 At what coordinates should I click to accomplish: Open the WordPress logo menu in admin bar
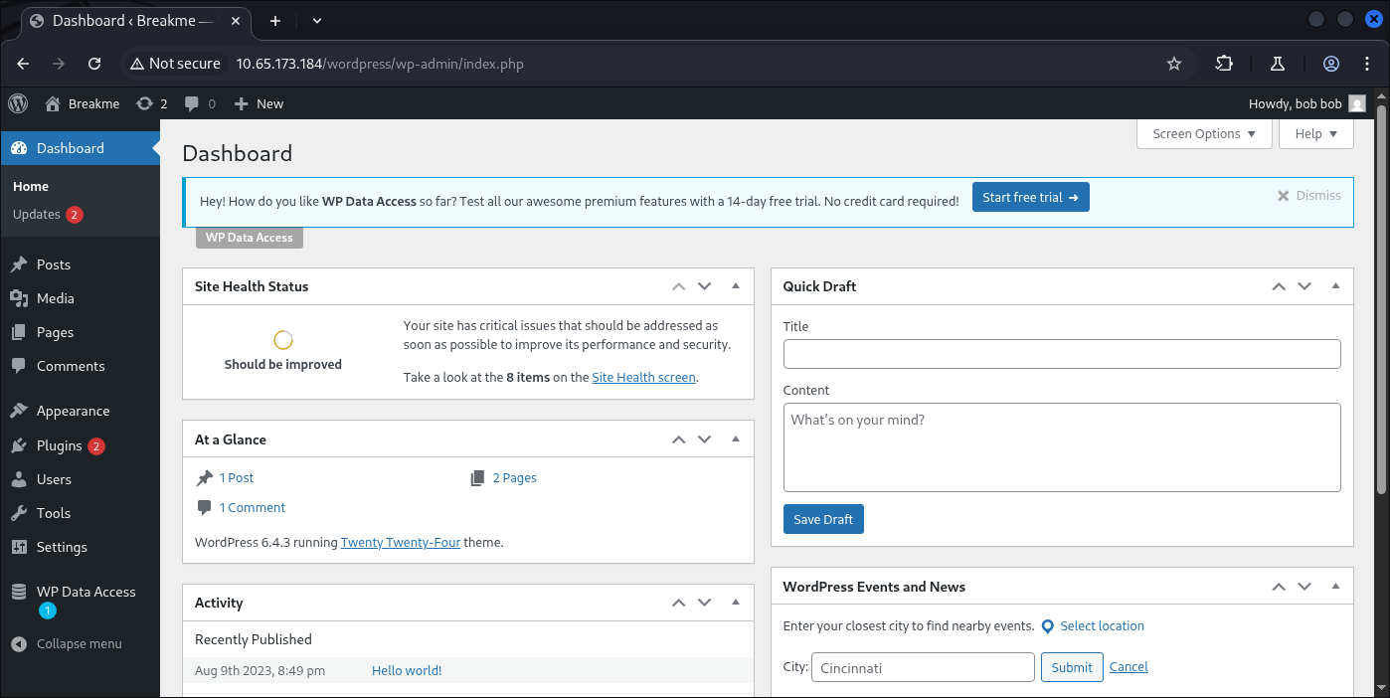18,103
